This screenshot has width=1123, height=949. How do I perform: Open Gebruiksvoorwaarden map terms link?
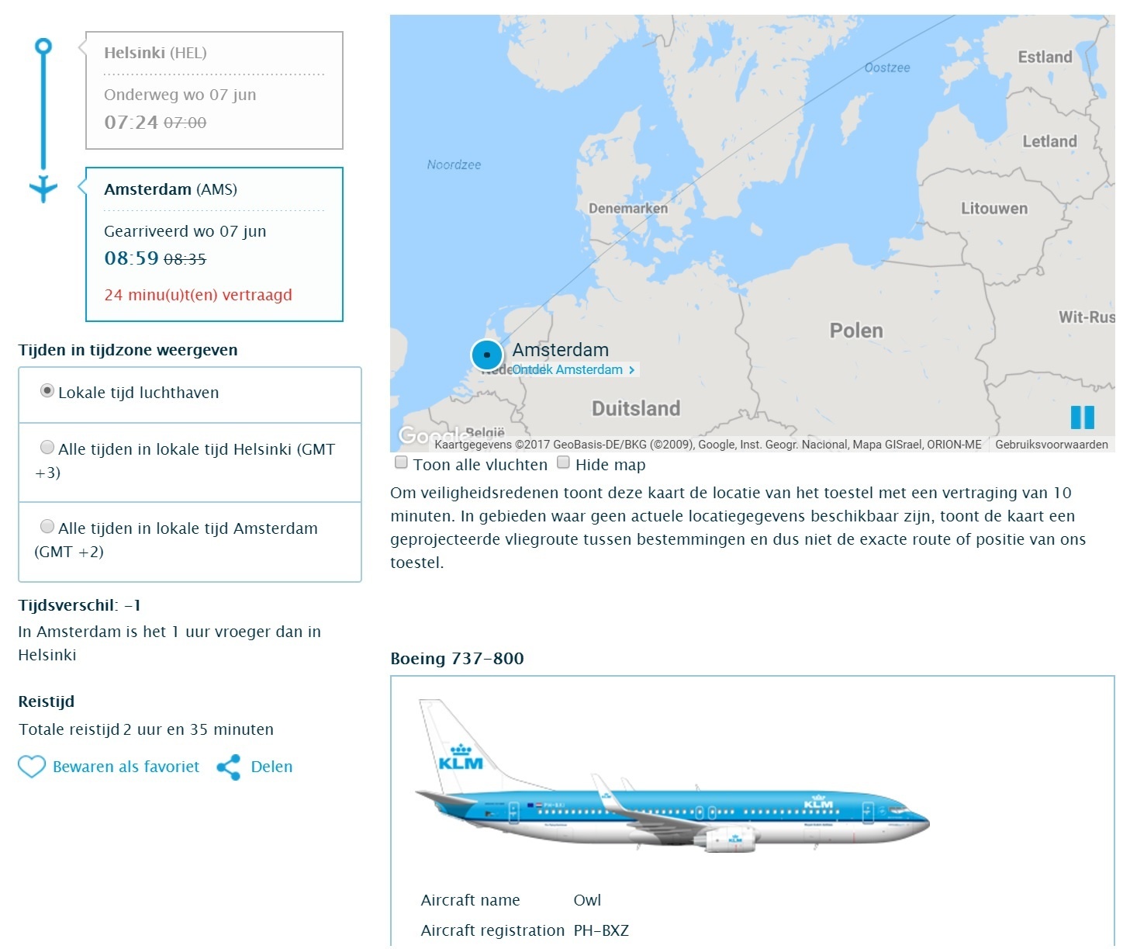1052,445
